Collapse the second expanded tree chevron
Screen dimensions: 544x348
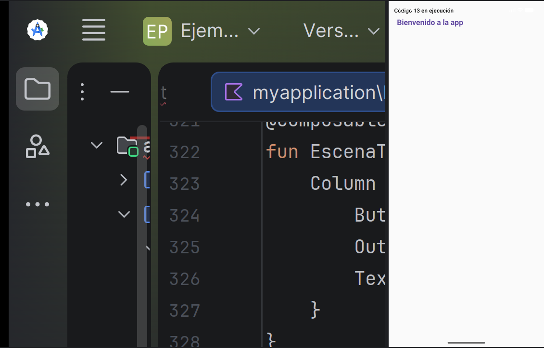click(124, 214)
